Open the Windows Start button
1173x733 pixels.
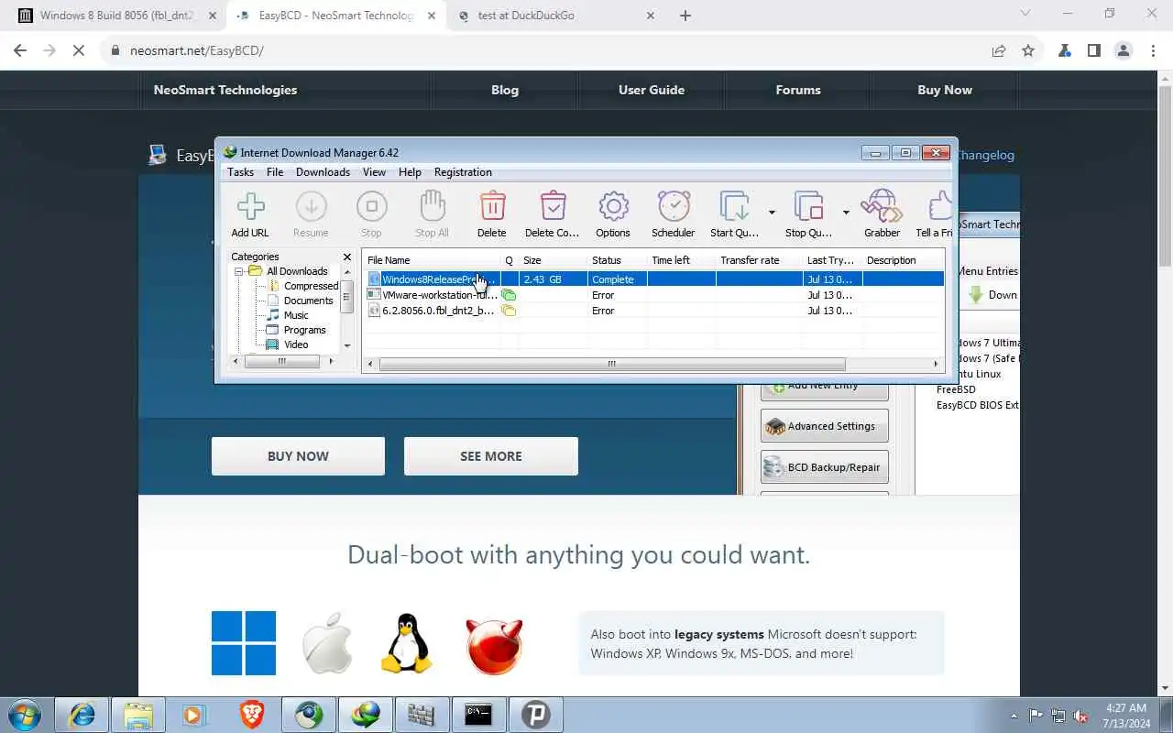[25, 715]
